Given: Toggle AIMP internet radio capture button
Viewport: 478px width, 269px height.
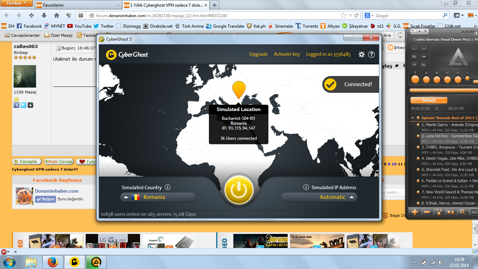Looking at the screenshot, I should [x=424, y=49].
